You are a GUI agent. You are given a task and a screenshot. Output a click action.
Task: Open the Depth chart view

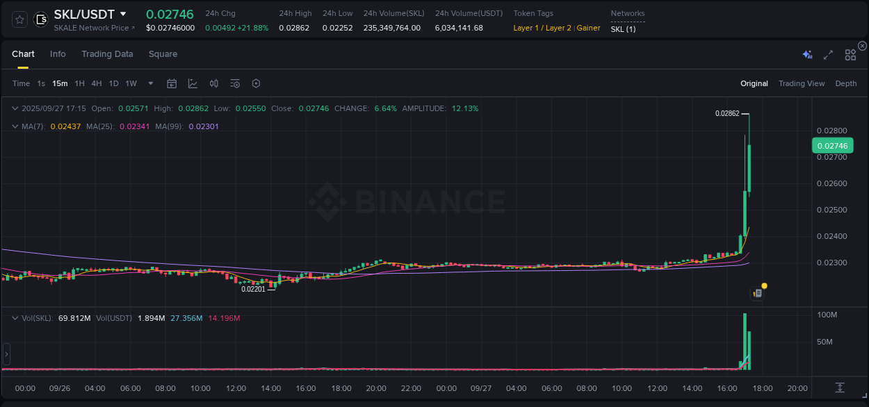coord(846,83)
